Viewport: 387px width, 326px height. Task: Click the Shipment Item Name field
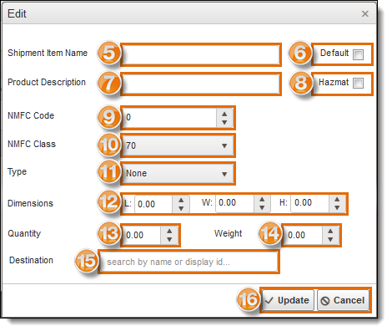[x=201, y=54]
